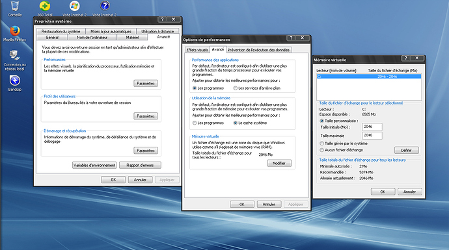Click Taille maximale input field

(x=372, y=136)
